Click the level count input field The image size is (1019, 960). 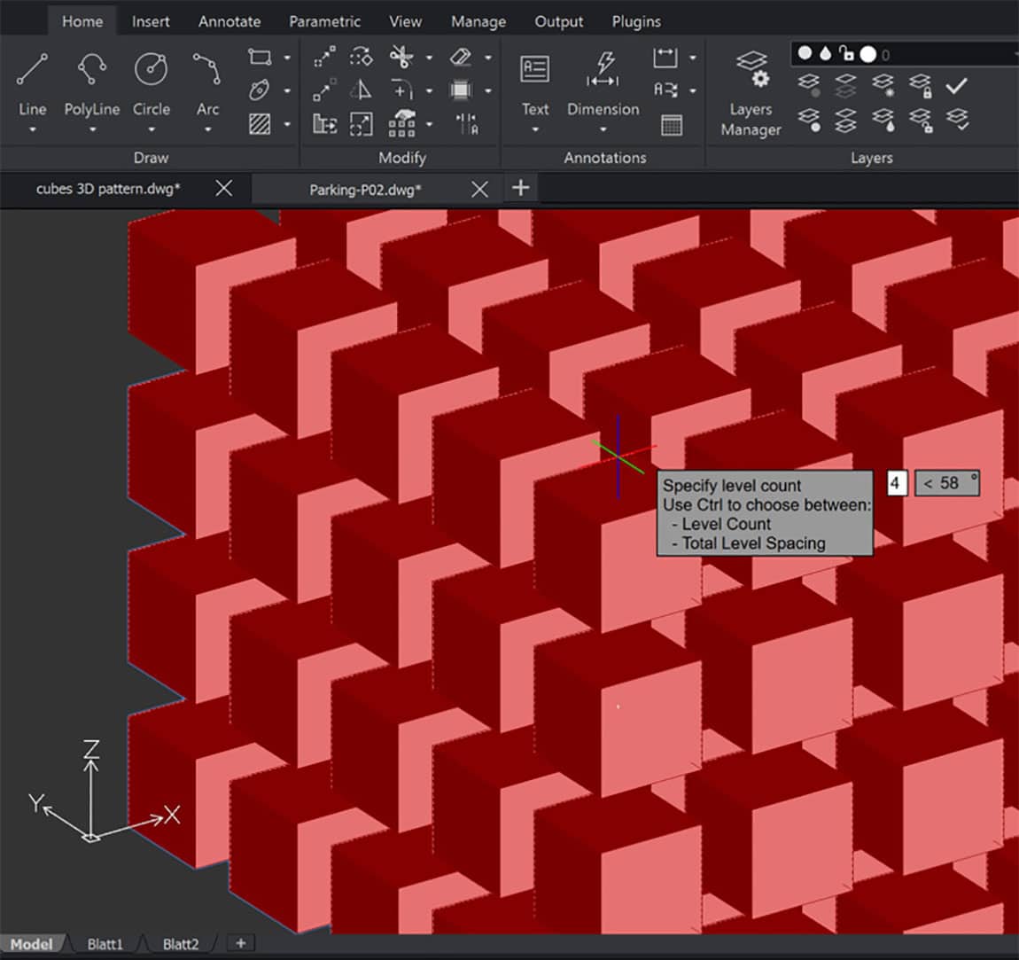[x=896, y=483]
